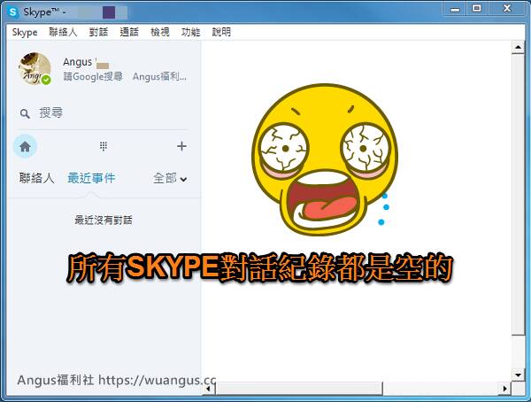Screen dimensions: 531x402
Task: Minimize the Skype window
Action: point(455,9)
